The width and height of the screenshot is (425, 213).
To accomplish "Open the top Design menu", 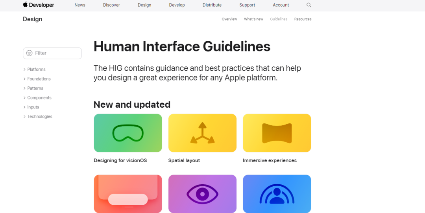I will click(144, 5).
